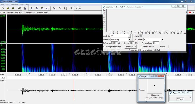Click the Zoom in magnifier icon
Screen dimensions: 195x104
click(x=54, y=8)
